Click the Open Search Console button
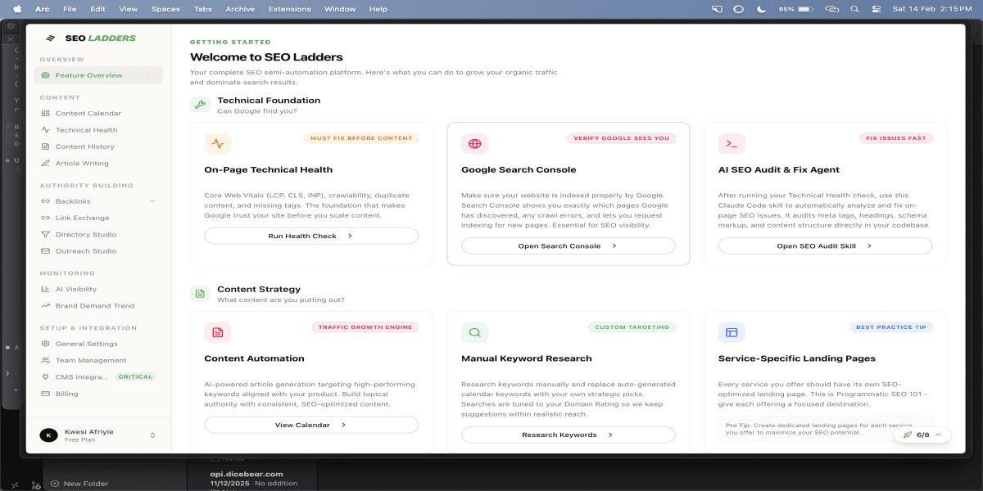The width and height of the screenshot is (983, 491). point(568,245)
